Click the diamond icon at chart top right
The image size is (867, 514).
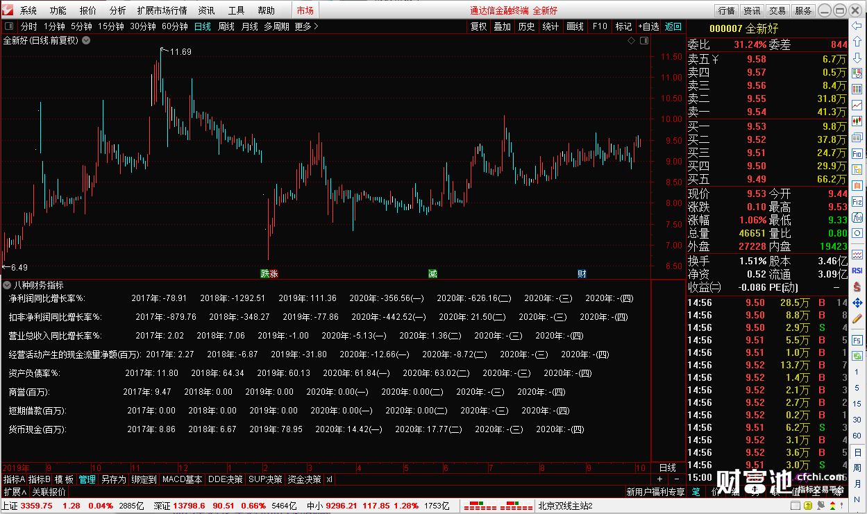click(631, 41)
